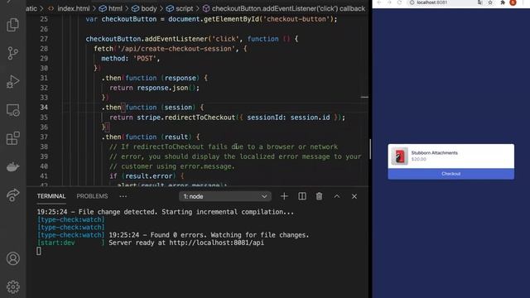The height and width of the screenshot is (298, 530).
Task: Click 'response.json' on line 32
Action: [x=162, y=88]
